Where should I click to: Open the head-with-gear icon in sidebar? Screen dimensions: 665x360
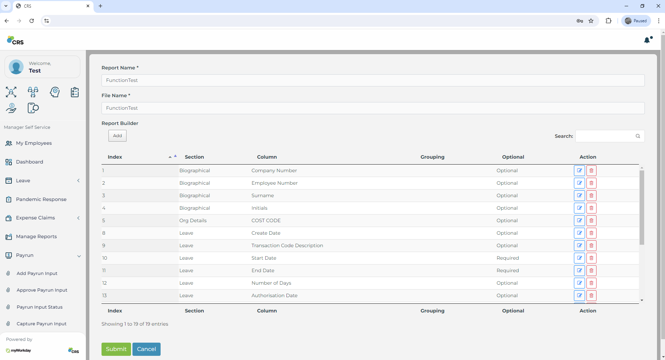pos(55,92)
